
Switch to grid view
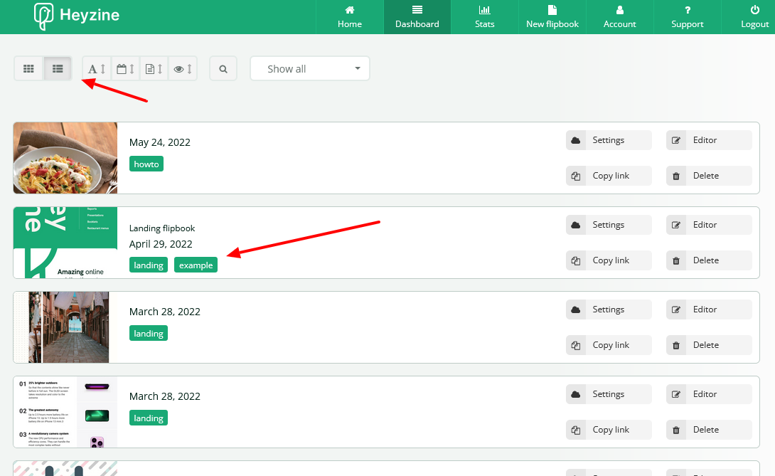pos(28,69)
